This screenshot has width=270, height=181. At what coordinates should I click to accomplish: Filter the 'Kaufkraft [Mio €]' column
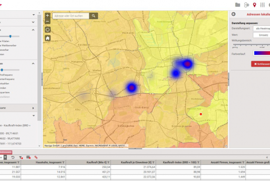coord(108,162)
